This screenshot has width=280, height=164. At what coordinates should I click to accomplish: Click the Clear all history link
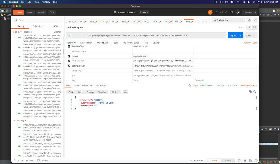(x=57, y=32)
